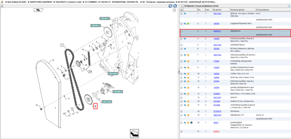The width and height of the screenshot is (291, 139).
Task: Click the pin icon at diagram top-left
Action: click(2, 6)
